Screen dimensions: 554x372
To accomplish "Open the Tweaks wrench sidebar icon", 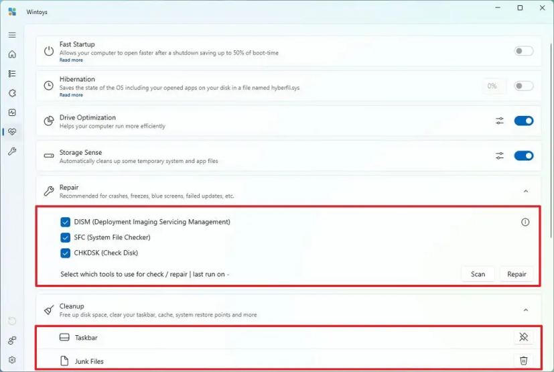I will point(12,151).
